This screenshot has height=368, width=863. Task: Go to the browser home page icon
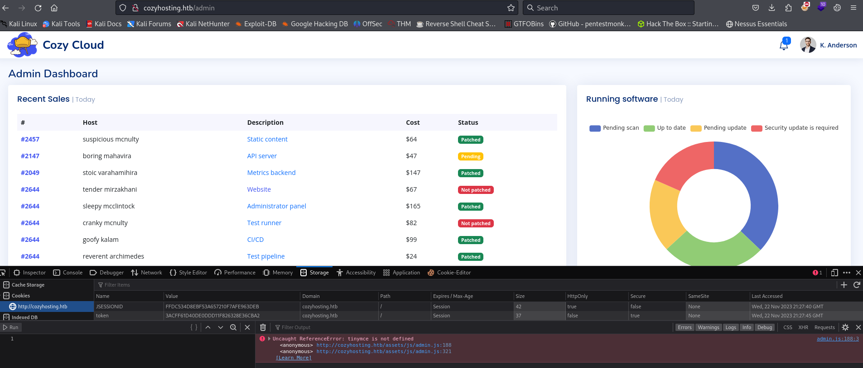54,8
